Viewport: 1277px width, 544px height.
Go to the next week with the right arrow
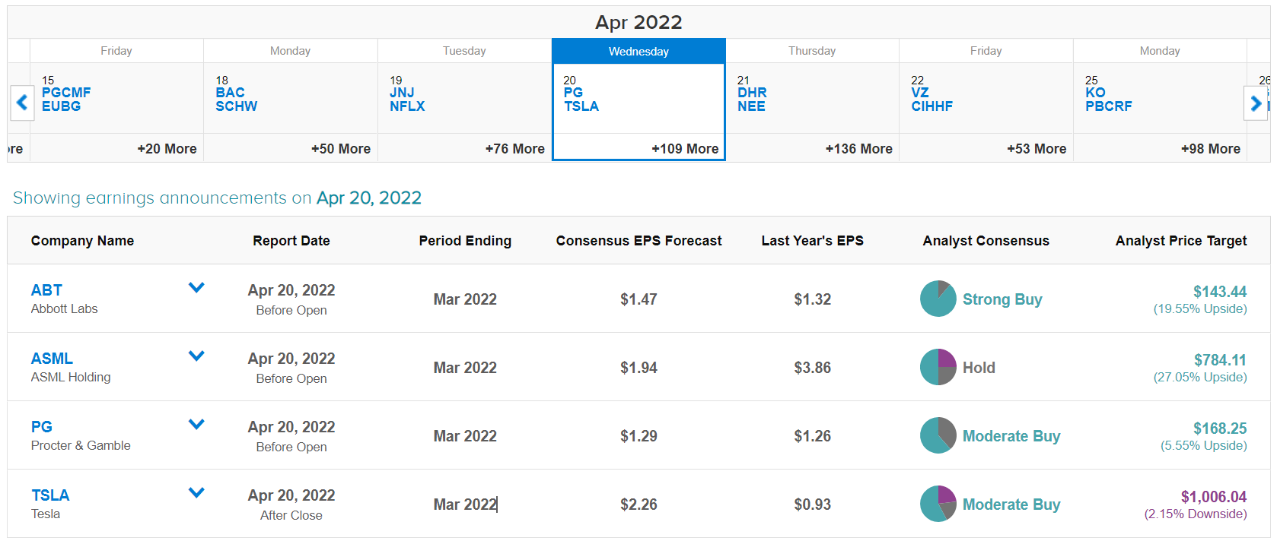1255,103
